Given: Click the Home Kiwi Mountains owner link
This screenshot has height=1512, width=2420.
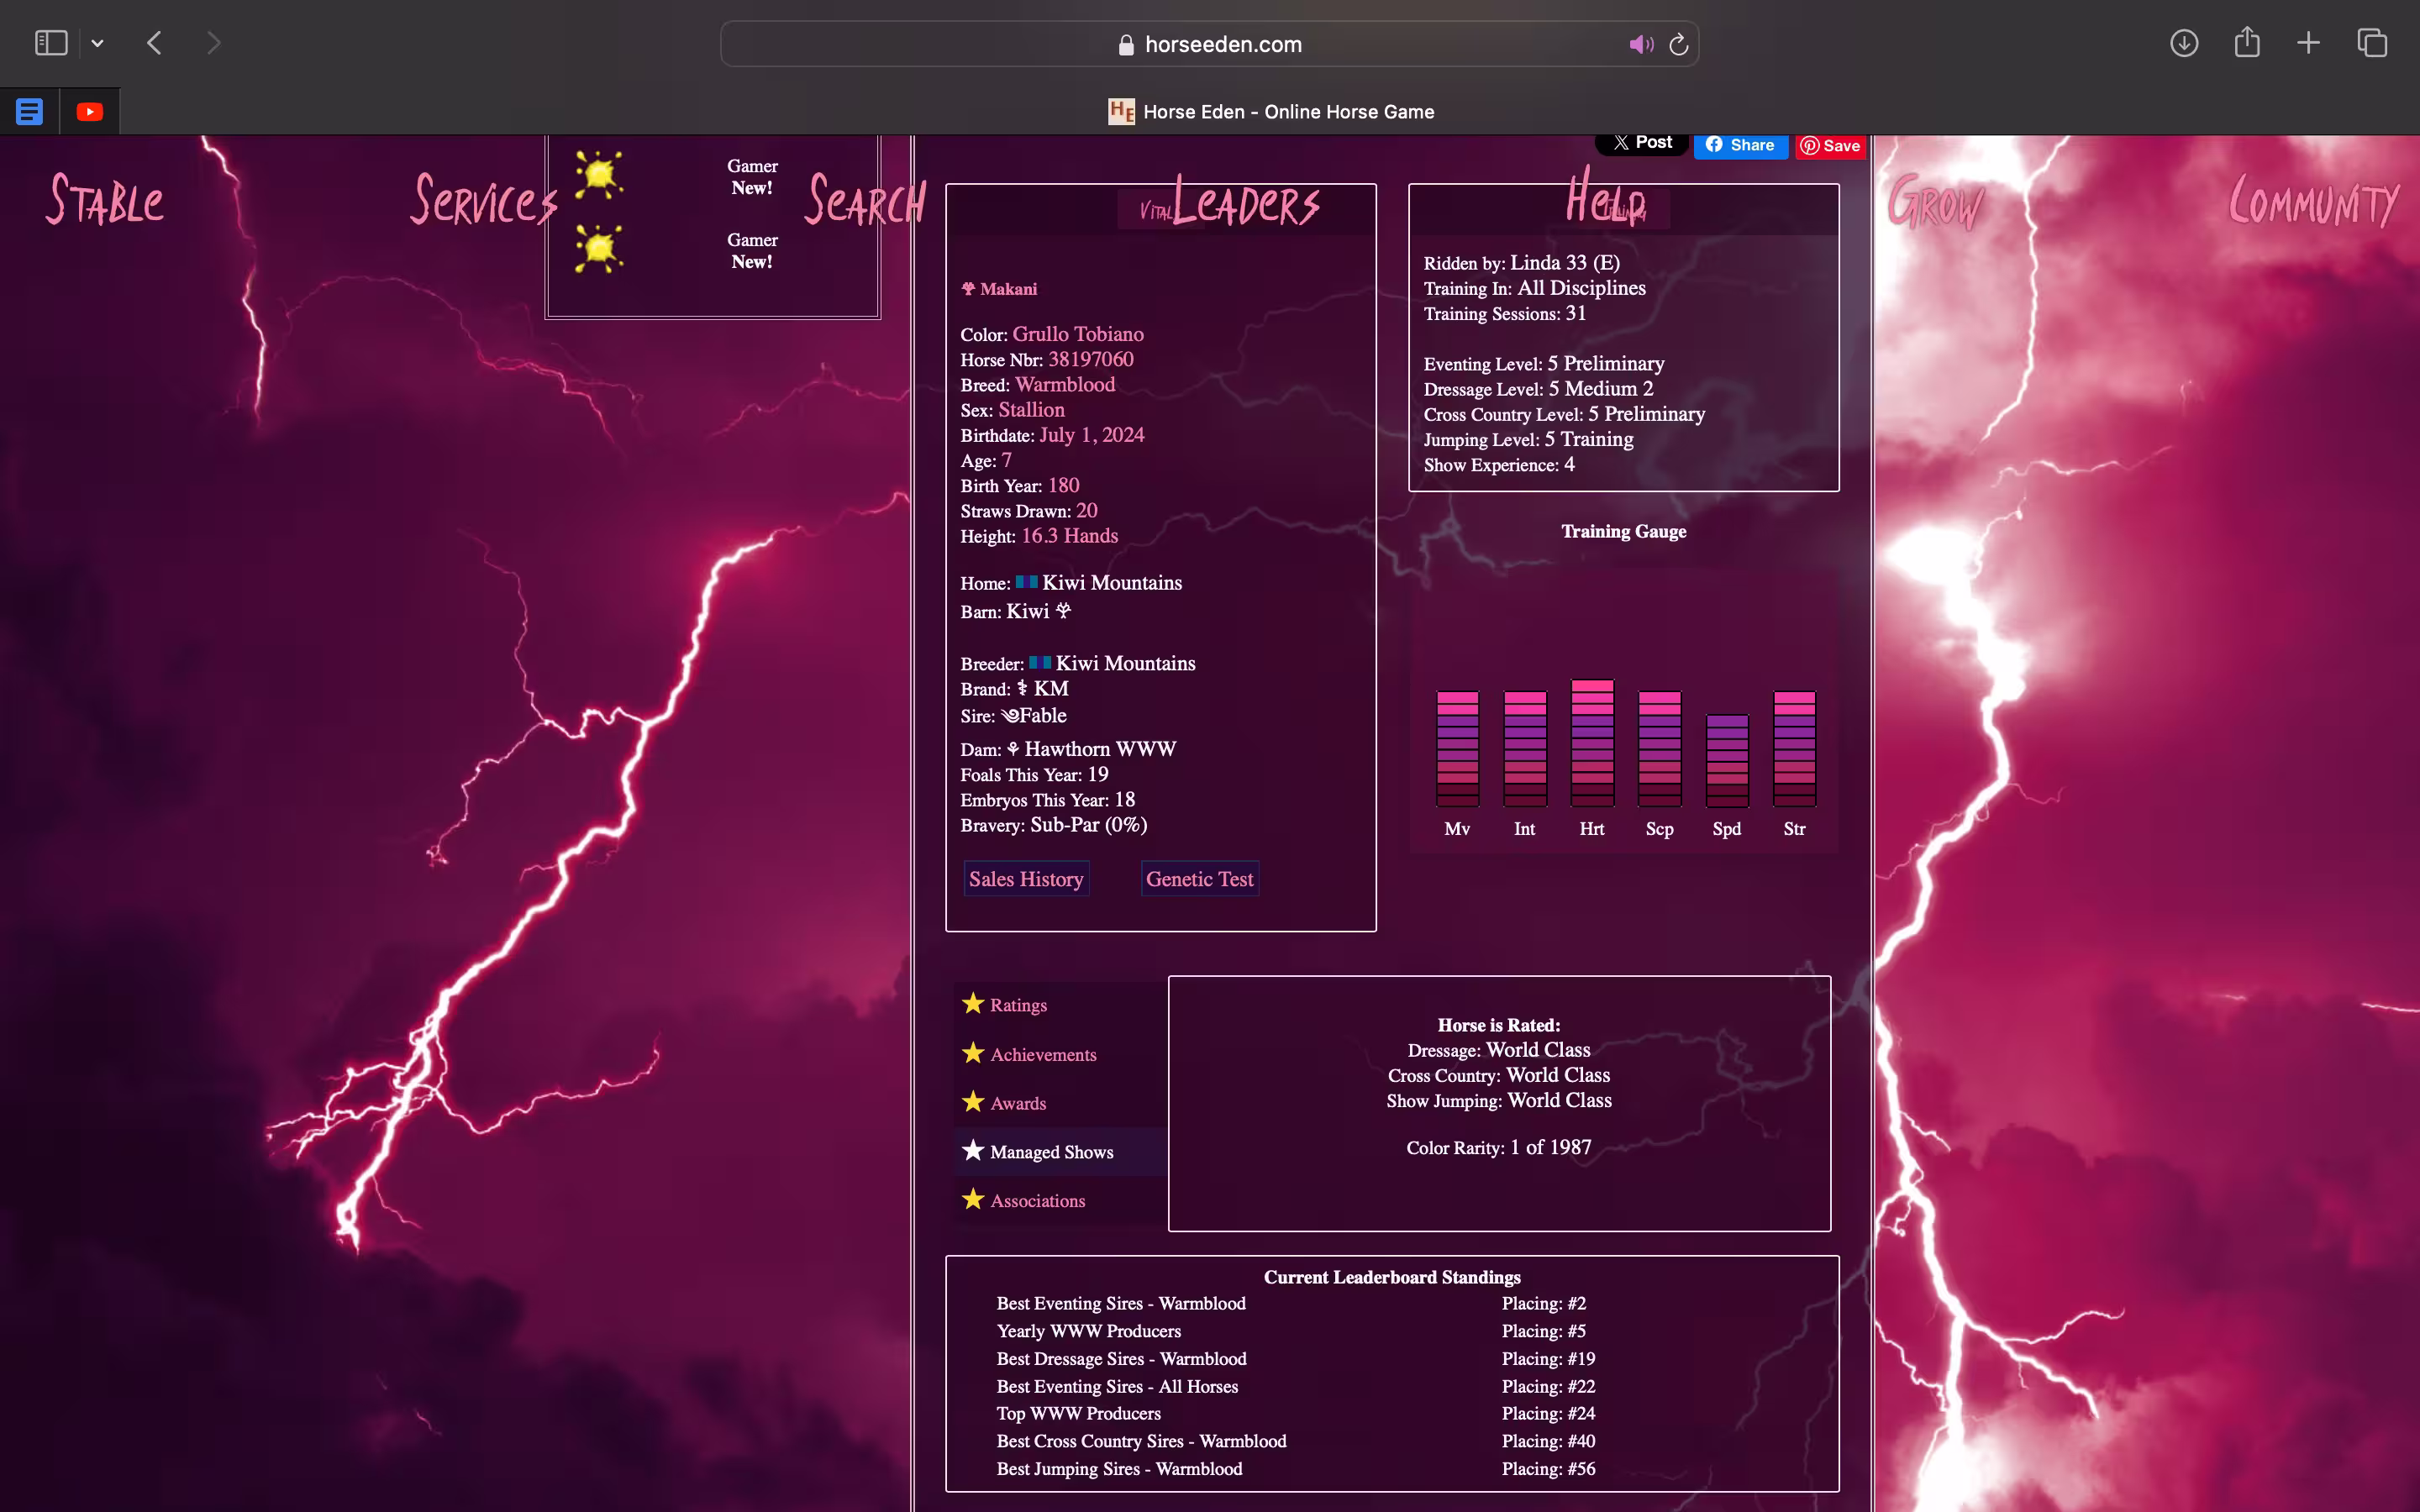Looking at the screenshot, I should click(x=1112, y=583).
